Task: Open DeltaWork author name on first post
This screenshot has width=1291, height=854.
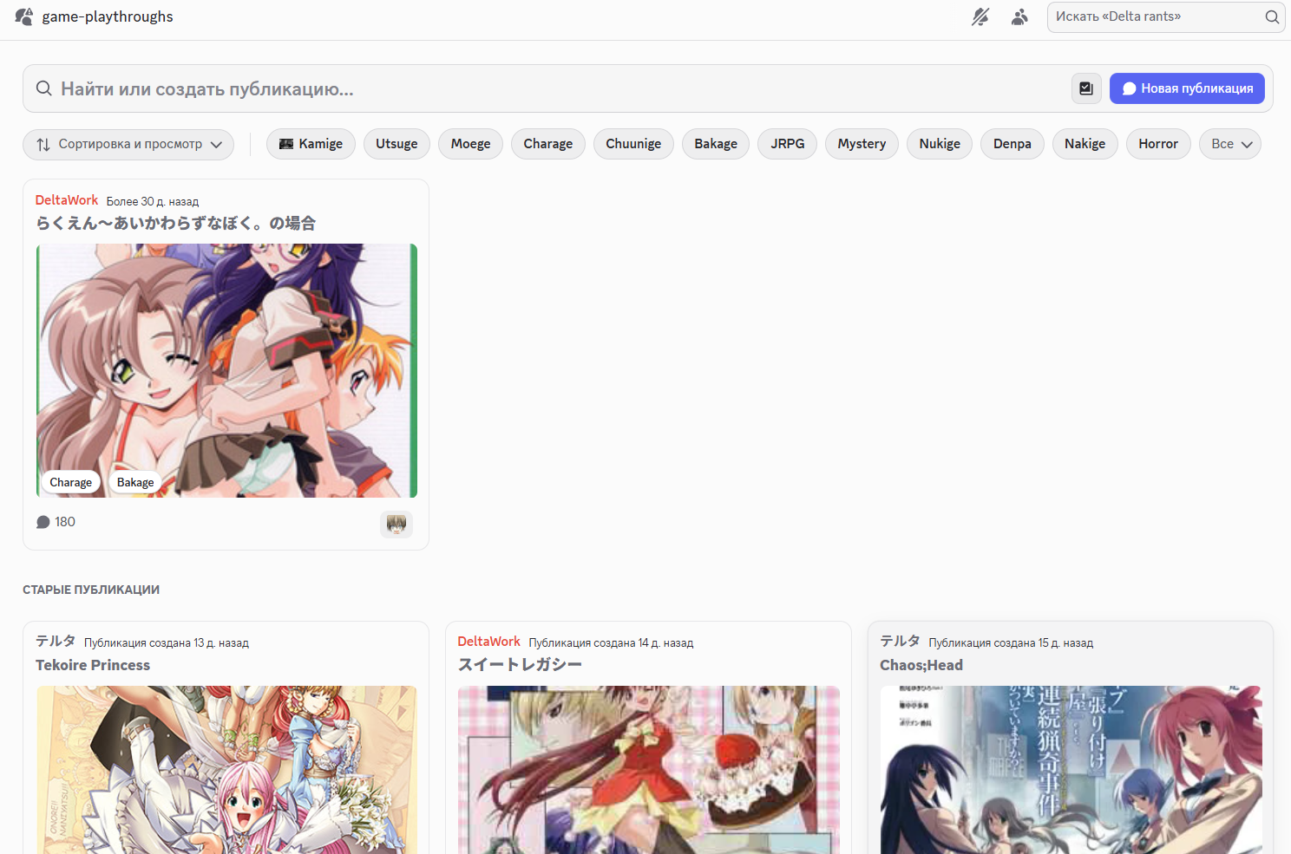Action: [67, 200]
